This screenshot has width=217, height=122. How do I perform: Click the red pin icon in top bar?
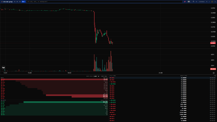[x=185, y=2]
